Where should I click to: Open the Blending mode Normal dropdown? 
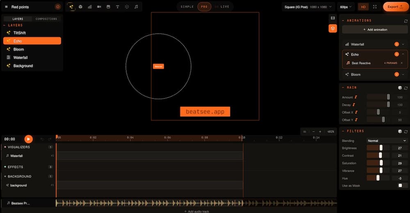point(387,141)
